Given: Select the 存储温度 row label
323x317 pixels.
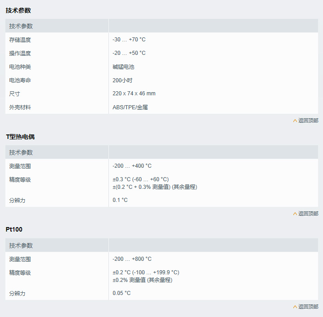Looking at the screenshot, I should click(20, 40).
